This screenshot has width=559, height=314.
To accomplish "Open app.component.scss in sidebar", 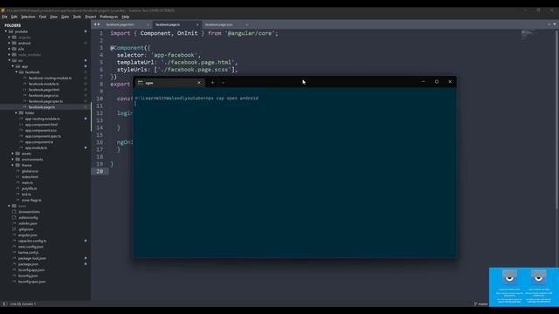I will coord(41,130).
